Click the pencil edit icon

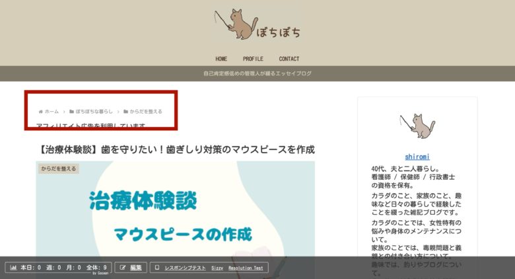pos(123,268)
